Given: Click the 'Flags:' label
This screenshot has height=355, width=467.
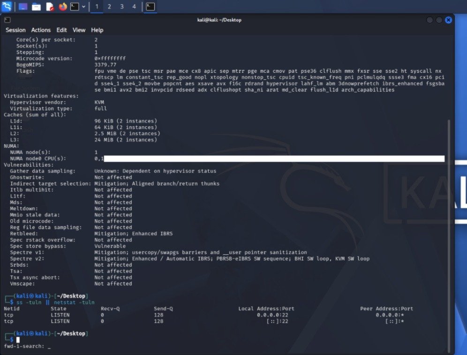Looking at the screenshot, I should [25, 71].
